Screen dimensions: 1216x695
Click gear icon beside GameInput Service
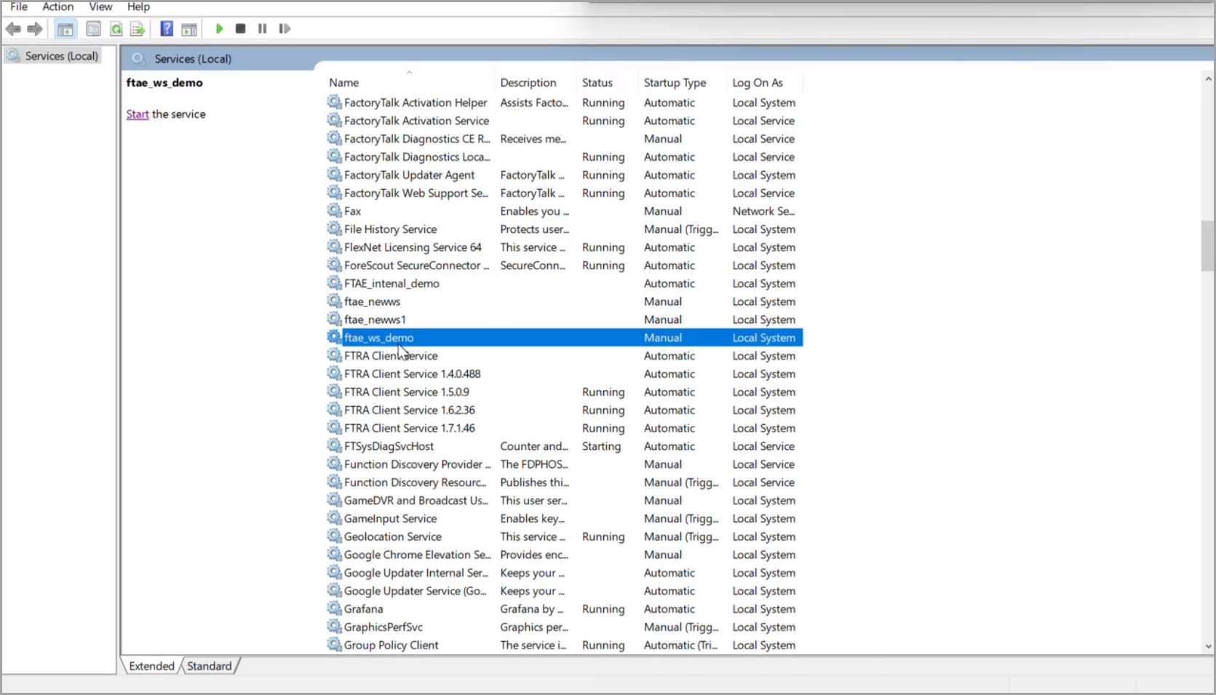pyautogui.click(x=334, y=518)
